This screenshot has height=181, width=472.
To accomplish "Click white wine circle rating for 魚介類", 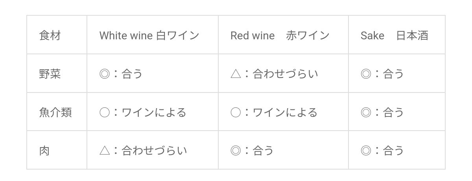I will 104,113.
